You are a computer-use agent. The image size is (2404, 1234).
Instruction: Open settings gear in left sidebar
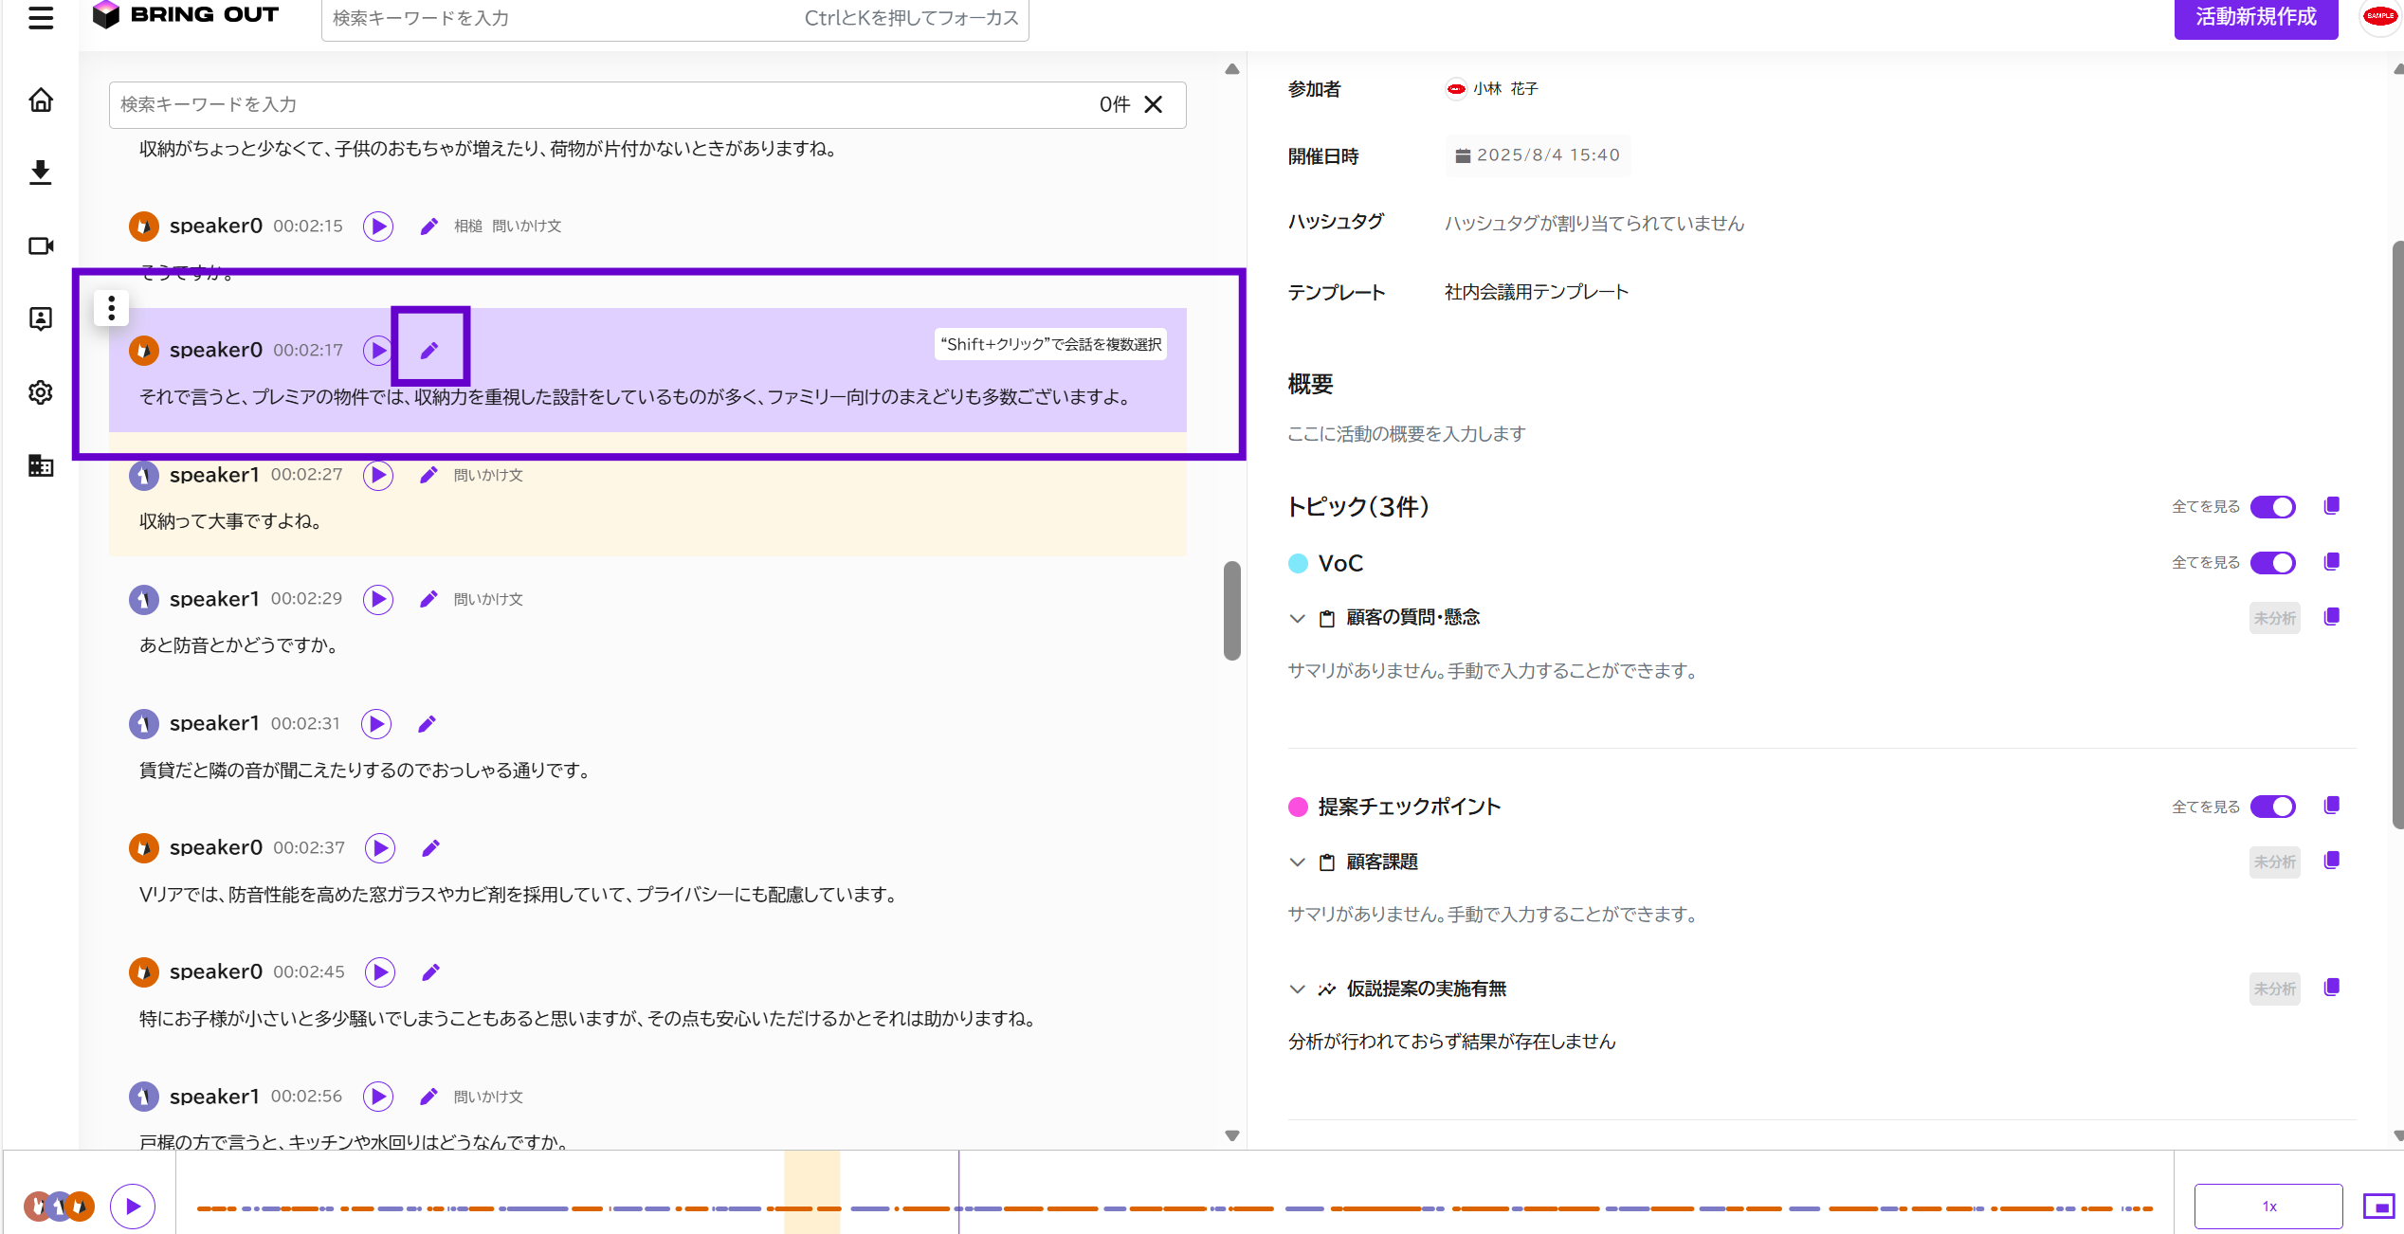click(41, 392)
